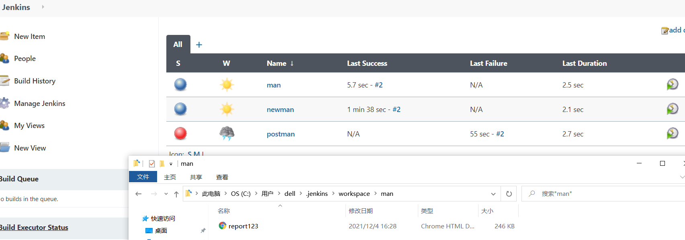Image resolution: width=685 pixels, height=240 pixels.
Task: Click the New Item sidebar icon
Action: click(4, 36)
